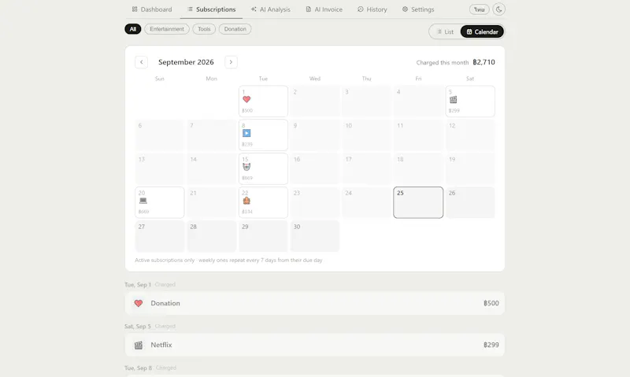This screenshot has height=377, width=630.
Task: Click the 'Tue, Sep 1' date heading
Action: 138,284
